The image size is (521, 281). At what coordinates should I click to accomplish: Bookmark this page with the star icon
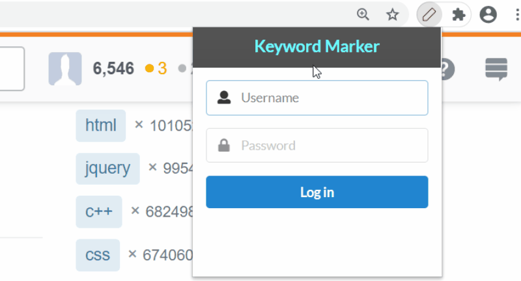(x=393, y=14)
